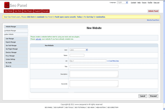Hide Seo Panel News link
Viewport: 165px width, 110px height.
pos(153,20)
